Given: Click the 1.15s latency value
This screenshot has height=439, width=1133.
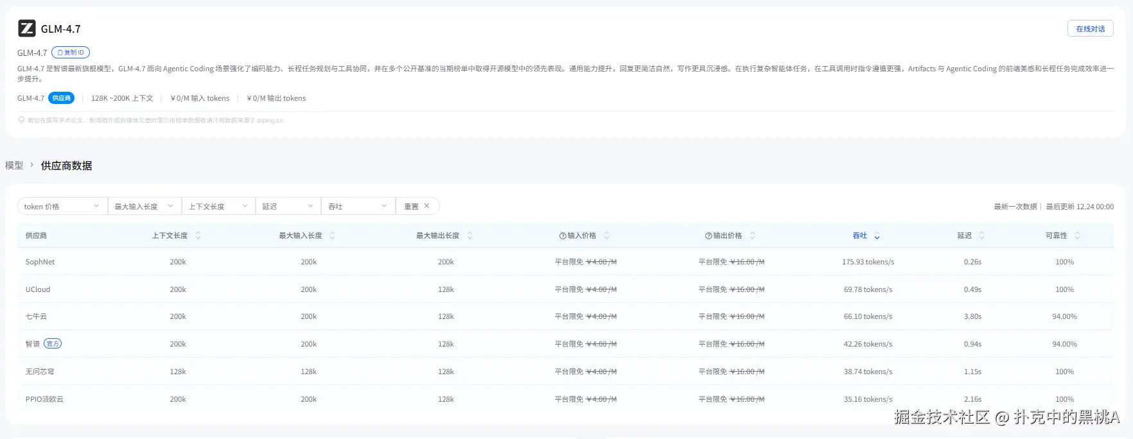Looking at the screenshot, I should 972,372.
